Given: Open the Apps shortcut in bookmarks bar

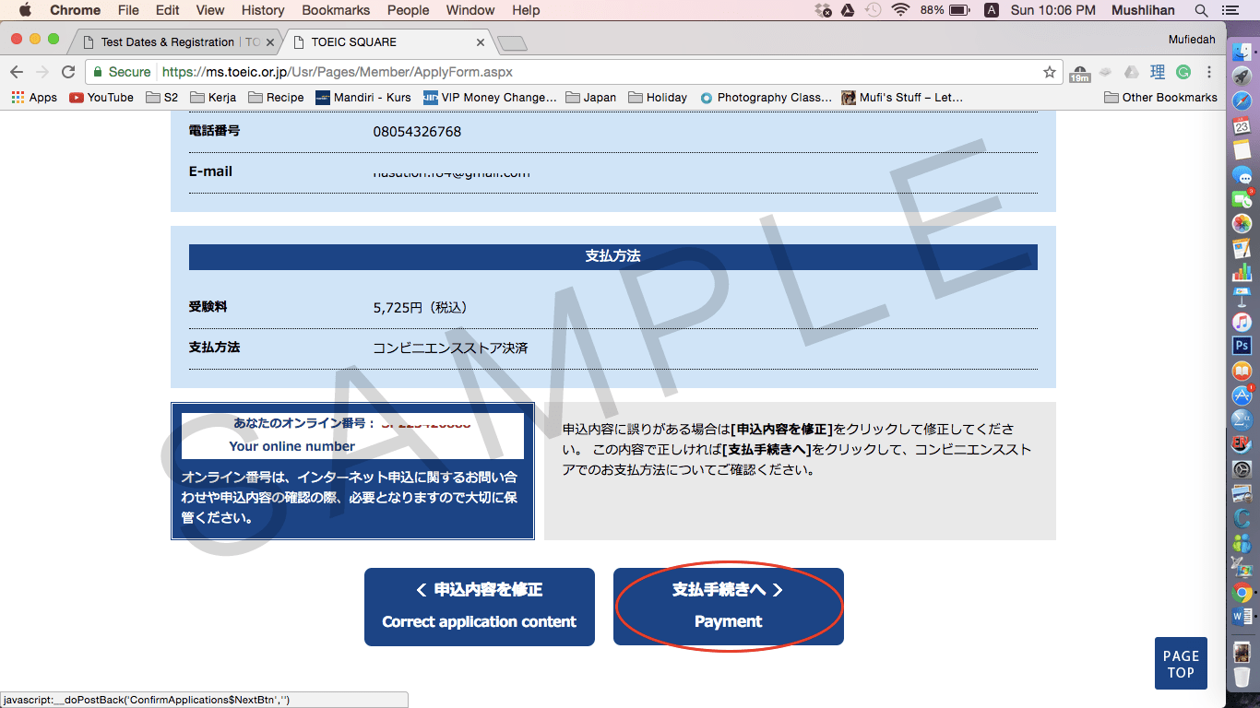Looking at the screenshot, I should [x=34, y=98].
